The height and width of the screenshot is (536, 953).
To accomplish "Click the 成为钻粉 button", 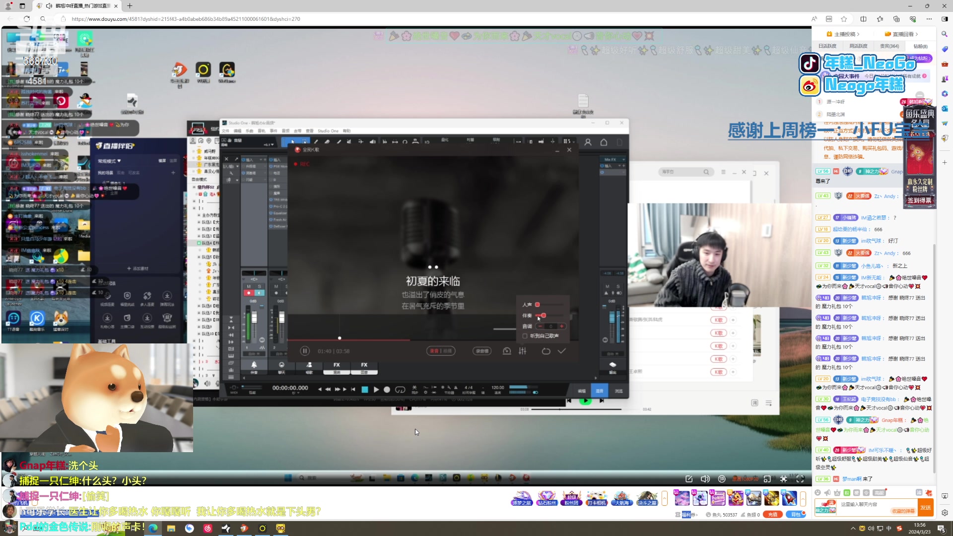I will click(x=919, y=59).
